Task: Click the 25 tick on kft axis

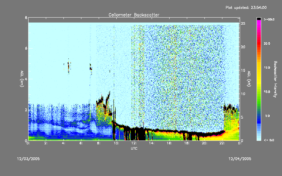Action: click(x=243, y=24)
